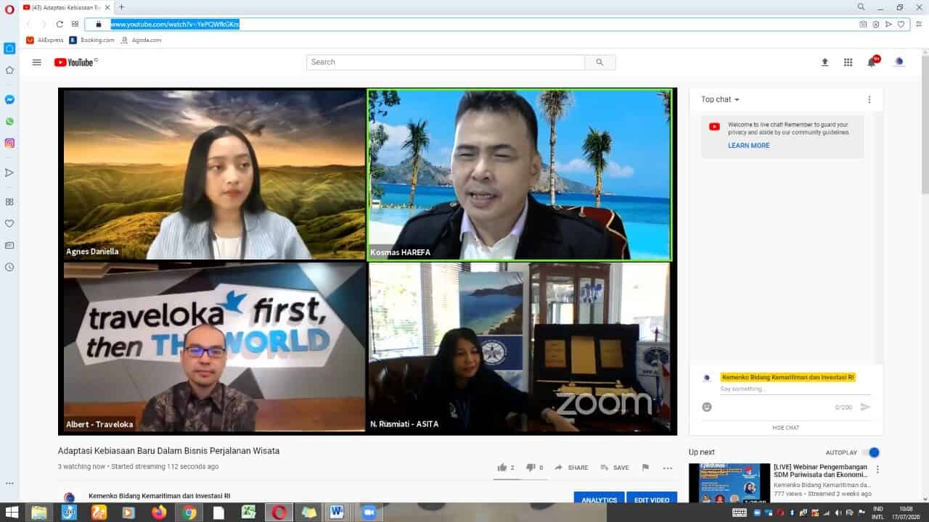Image resolution: width=929 pixels, height=522 pixels.
Task: Take a snapshot with camera icon
Action: (863, 24)
